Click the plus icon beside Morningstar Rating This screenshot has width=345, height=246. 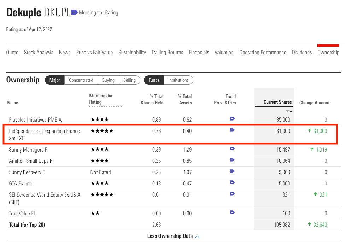click(x=74, y=12)
